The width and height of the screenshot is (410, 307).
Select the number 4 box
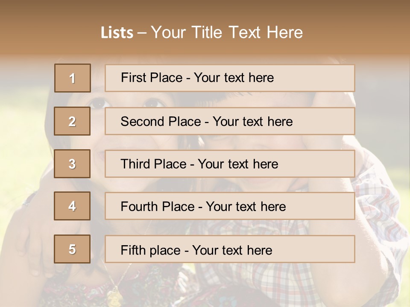click(72, 206)
